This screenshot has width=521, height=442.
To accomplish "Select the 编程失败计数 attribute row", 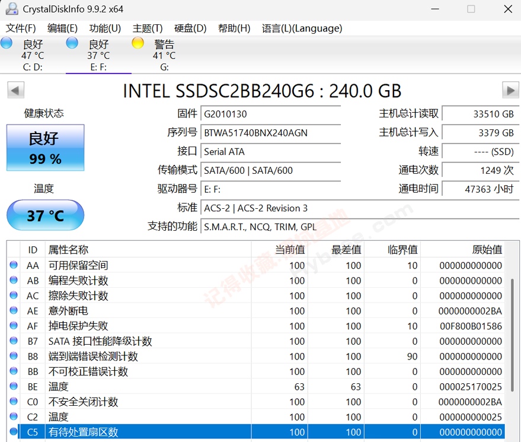I will point(255,281).
